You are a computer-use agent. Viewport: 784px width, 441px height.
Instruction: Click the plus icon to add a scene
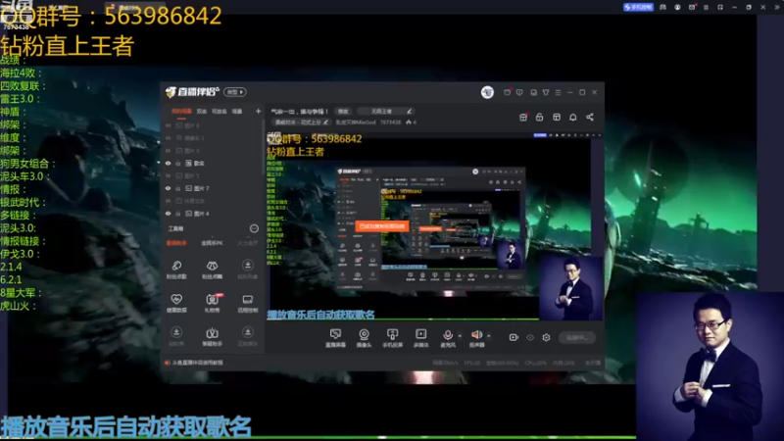pyautogui.click(x=258, y=111)
